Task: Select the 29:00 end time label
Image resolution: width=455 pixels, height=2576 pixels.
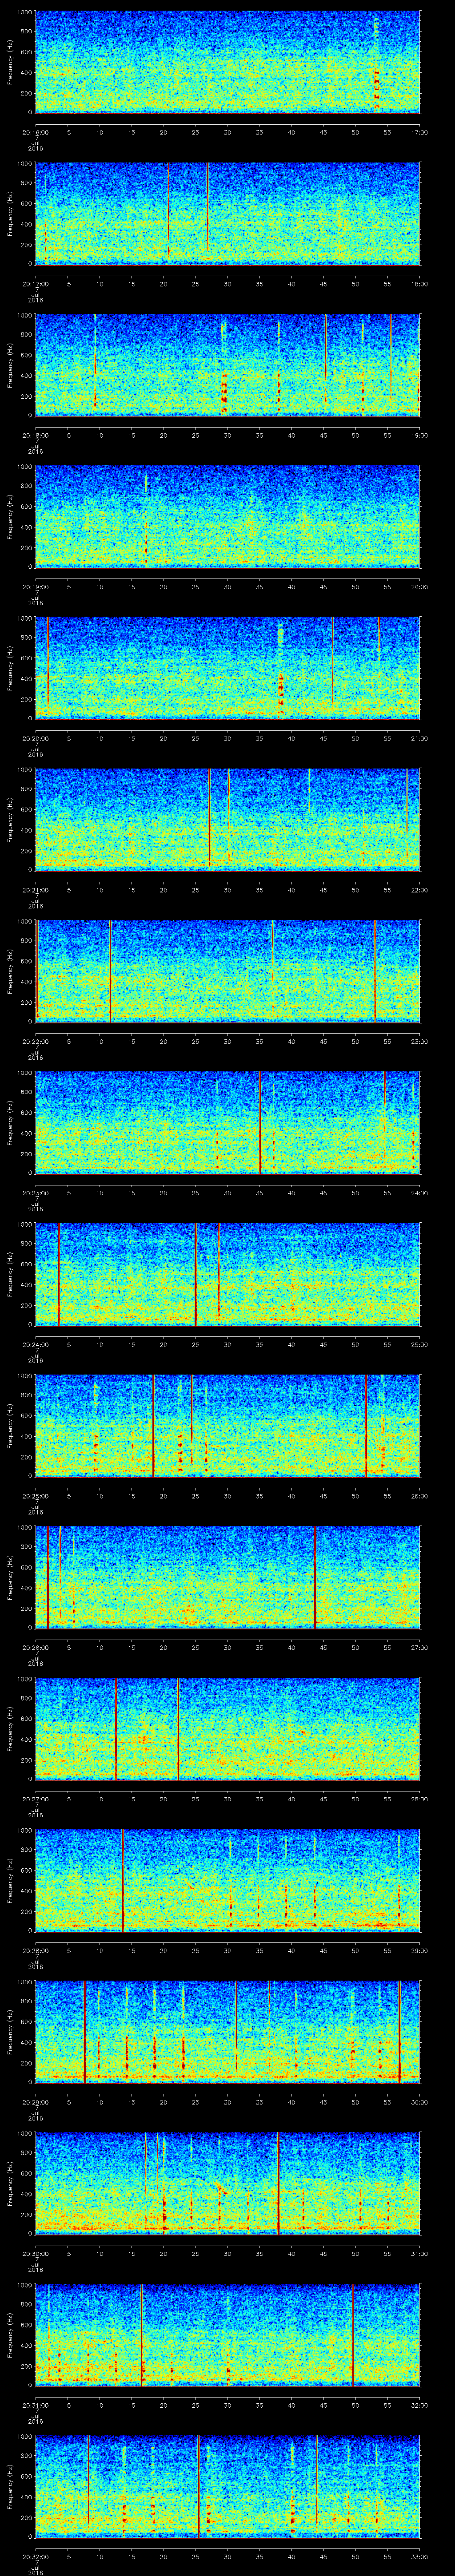Action: coord(419,1949)
